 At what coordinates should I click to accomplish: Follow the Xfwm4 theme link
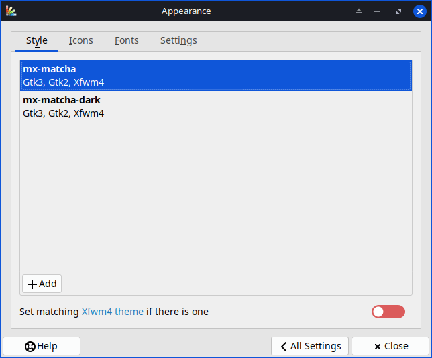112,312
